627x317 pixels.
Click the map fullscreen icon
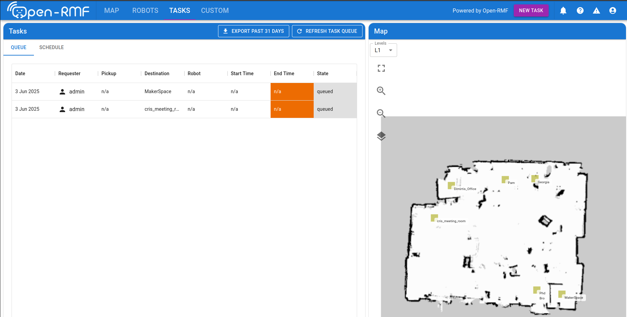[381, 68]
